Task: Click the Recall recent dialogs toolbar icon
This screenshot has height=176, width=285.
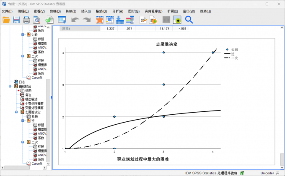Action: click(x=62, y=20)
